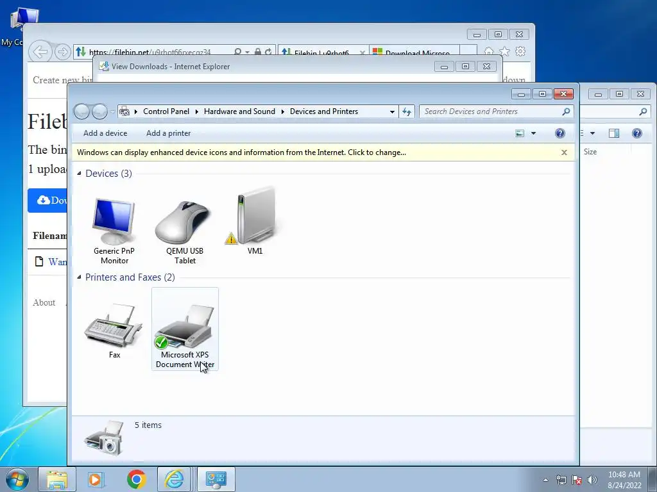Screen dimensions: 657x492
Task: Toggle preview pane in background Explorer window
Action: pos(614,133)
